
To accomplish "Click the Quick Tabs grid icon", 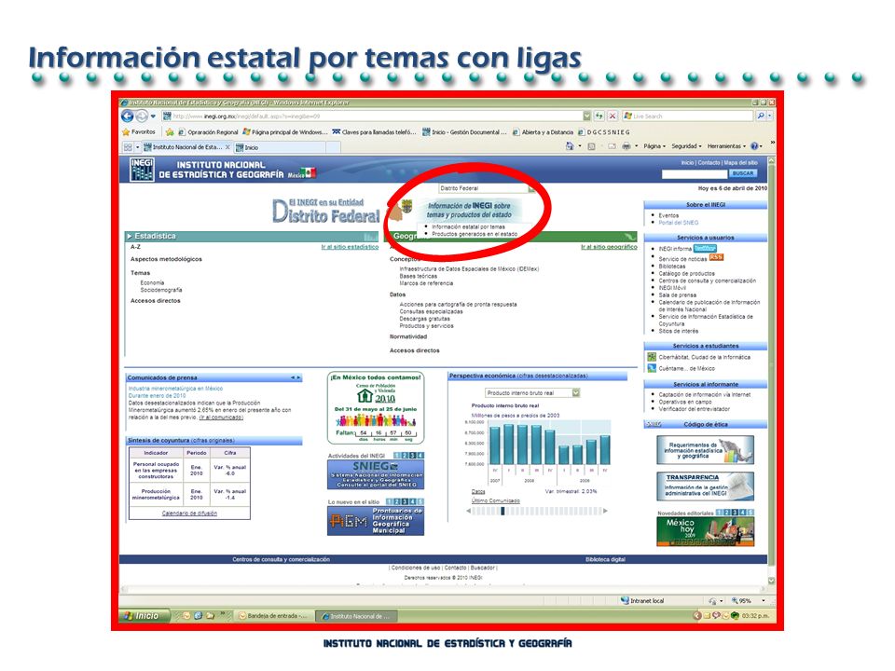I will click(x=128, y=147).
